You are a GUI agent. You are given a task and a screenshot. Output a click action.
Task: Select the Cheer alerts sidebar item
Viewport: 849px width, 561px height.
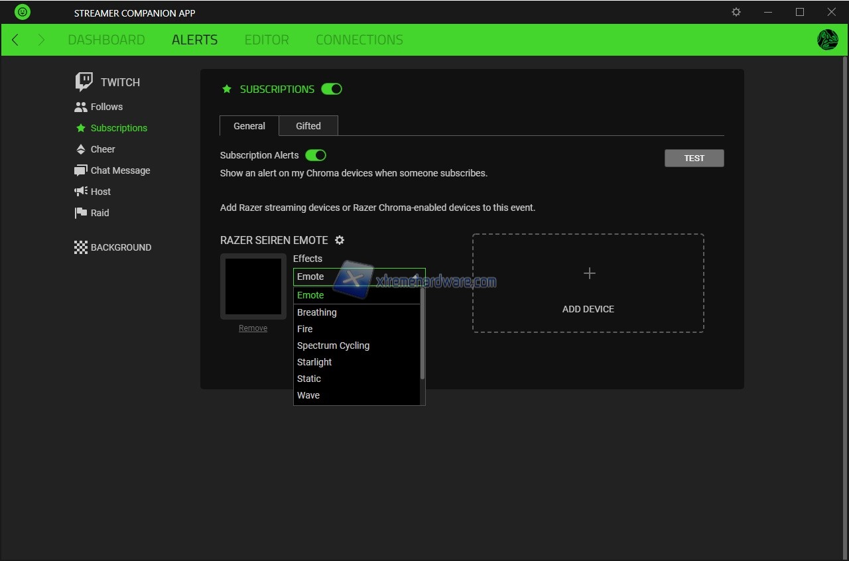pyautogui.click(x=102, y=149)
